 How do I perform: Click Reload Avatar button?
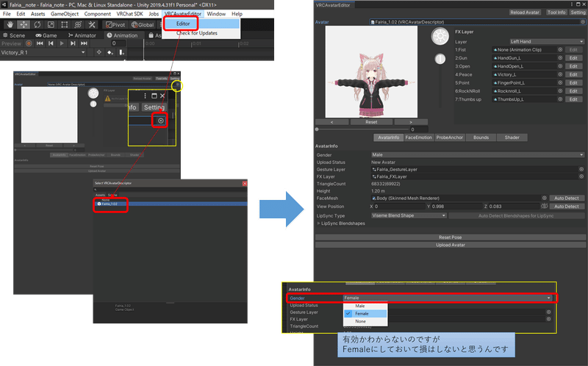coord(525,12)
